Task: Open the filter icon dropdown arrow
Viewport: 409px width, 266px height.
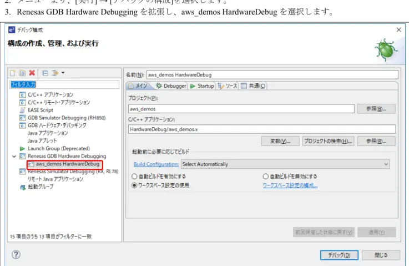Action: [63, 73]
